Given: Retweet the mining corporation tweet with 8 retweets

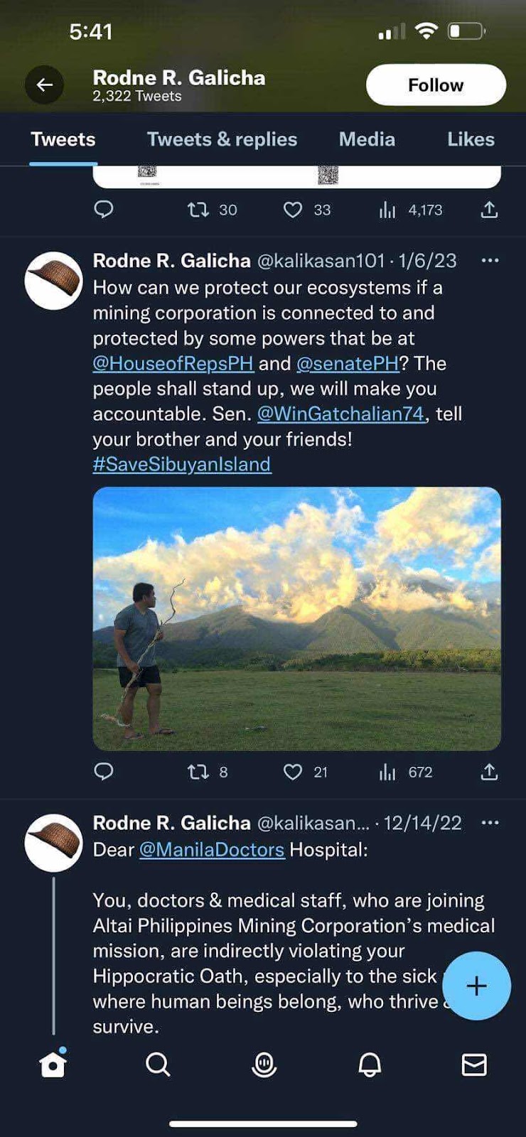Looking at the screenshot, I should click(198, 772).
